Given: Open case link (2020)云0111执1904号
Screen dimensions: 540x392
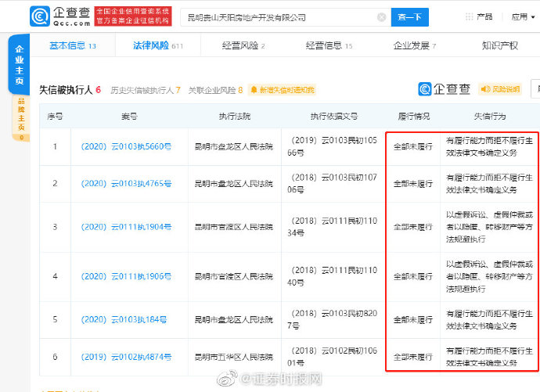Looking at the screenshot, I should coord(126,227).
